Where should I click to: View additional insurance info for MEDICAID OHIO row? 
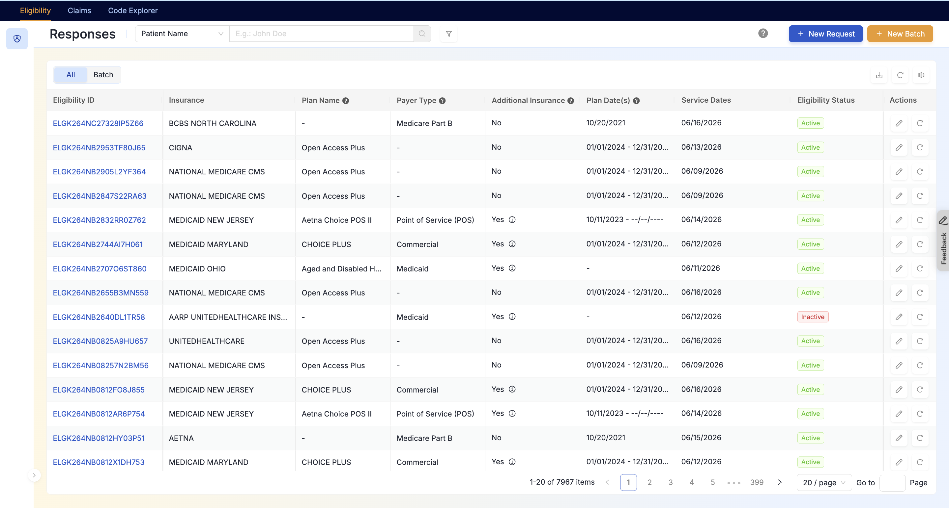click(512, 268)
